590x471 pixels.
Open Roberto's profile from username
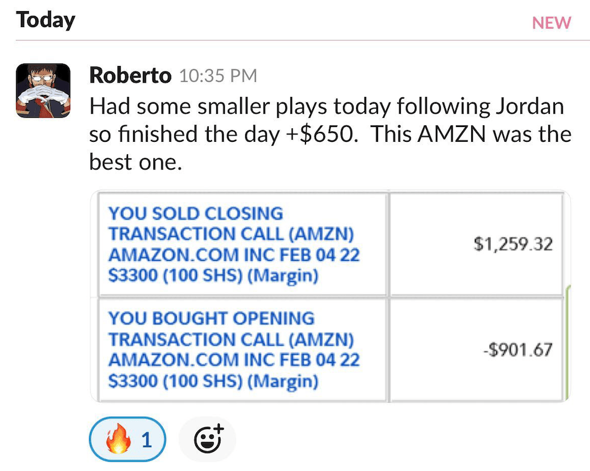click(130, 75)
